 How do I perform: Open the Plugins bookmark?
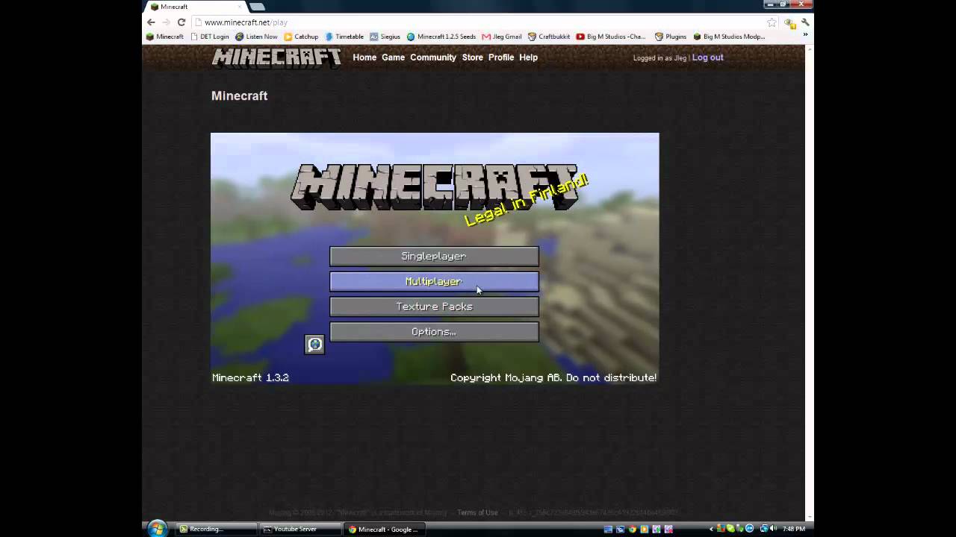(x=671, y=37)
